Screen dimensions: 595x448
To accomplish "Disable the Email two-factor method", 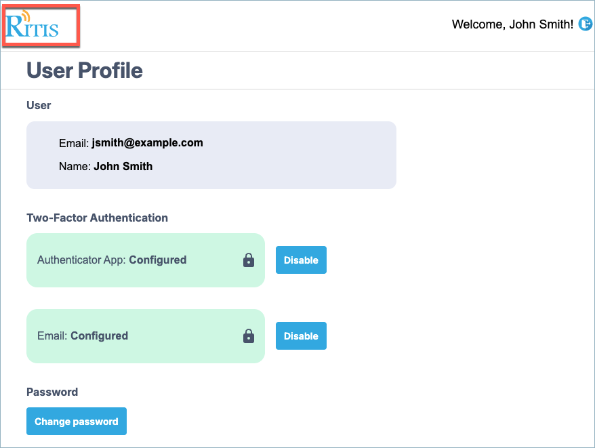I will click(301, 336).
